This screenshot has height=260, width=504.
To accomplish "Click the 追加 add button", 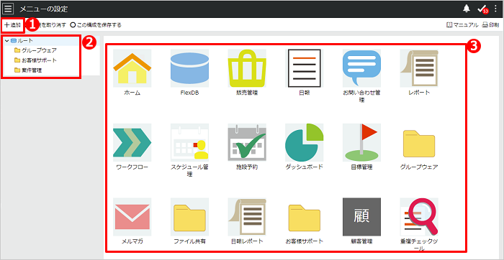I will click(13, 25).
